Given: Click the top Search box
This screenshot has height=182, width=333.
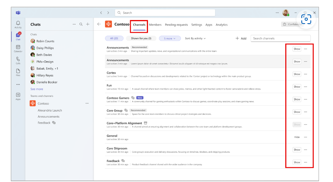Looking at the screenshot, I should (165, 13).
